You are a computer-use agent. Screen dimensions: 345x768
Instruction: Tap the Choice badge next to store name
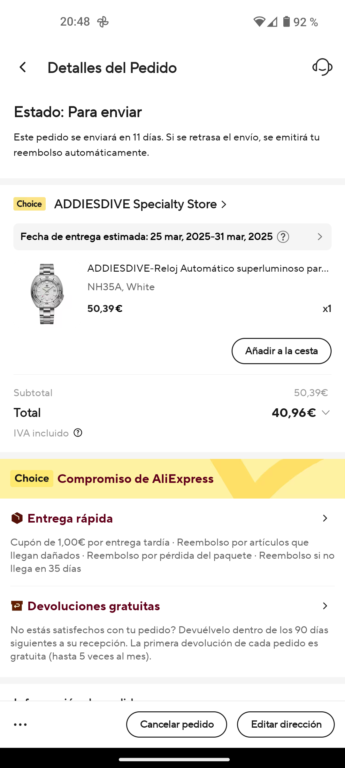pyautogui.click(x=29, y=204)
